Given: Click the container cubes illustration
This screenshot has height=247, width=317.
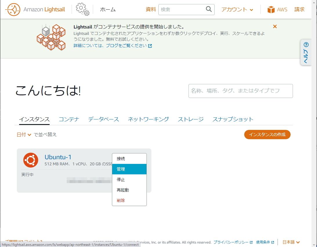Looking at the screenshot, I should tap(51, 37).
